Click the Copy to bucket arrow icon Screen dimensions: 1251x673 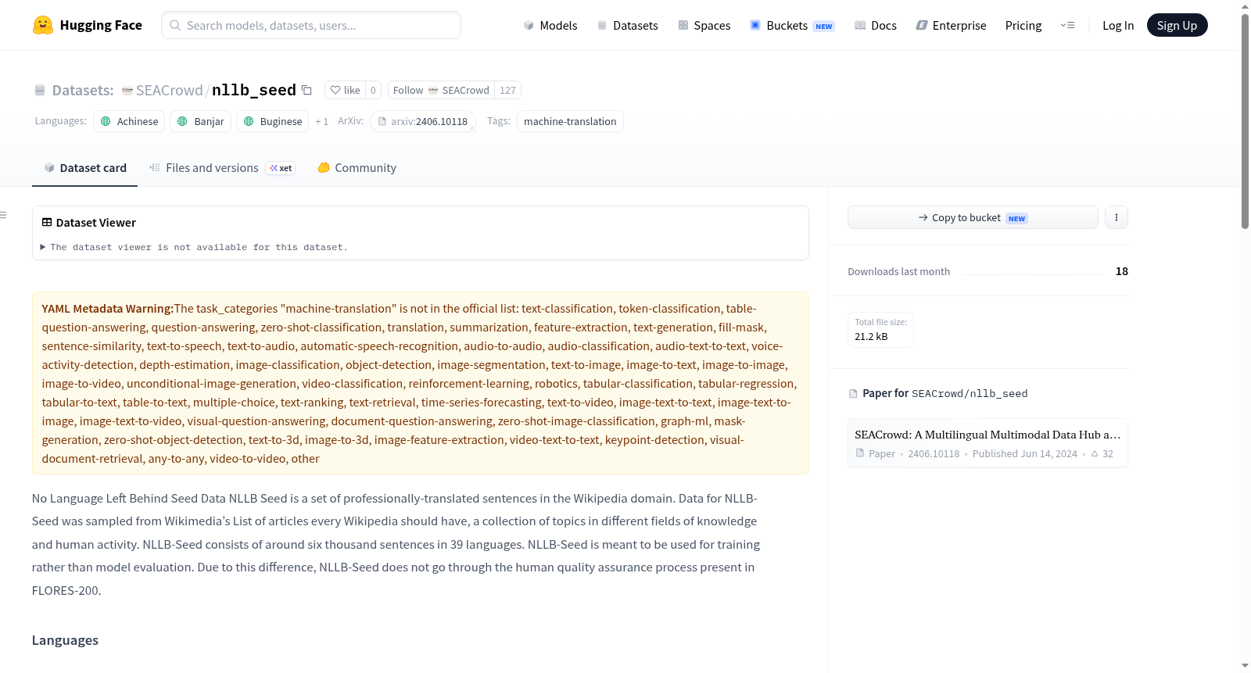point(923,217)
